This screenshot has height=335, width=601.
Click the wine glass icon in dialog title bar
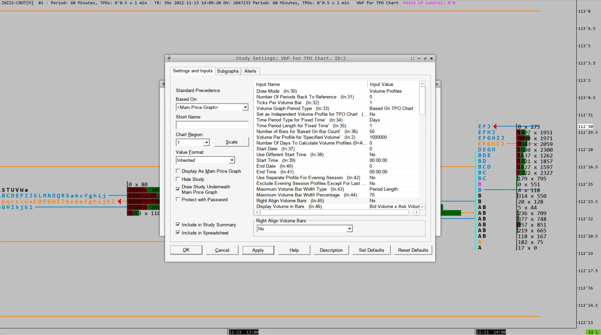pyautogui.click(x=169, y=58)
